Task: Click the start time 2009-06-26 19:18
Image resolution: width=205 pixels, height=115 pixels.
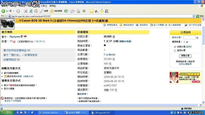Action: tap(114, 77)
